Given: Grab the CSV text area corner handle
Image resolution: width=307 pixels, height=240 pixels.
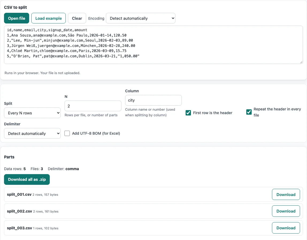Looking at the screenshot, I should (301, 62).
